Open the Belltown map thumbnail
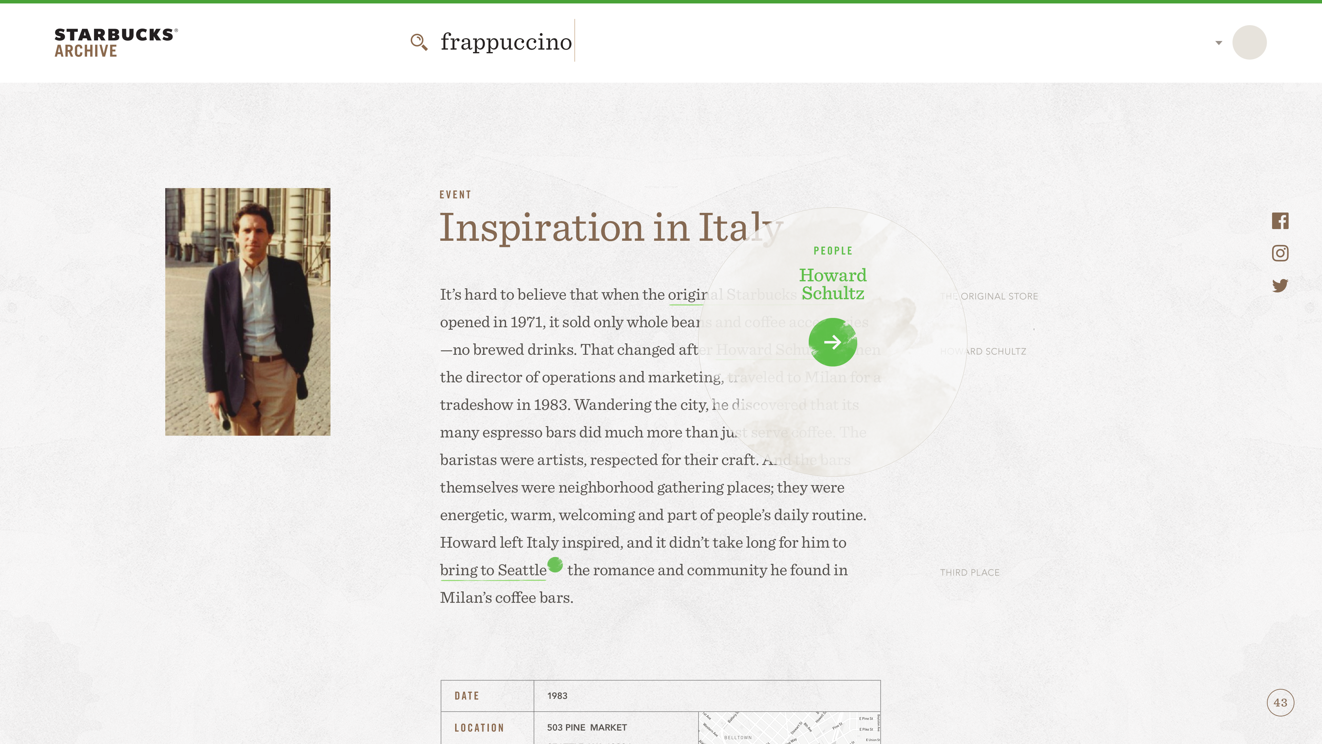Viewport: 1322px width, 744px height. click(x=789, y=727)
